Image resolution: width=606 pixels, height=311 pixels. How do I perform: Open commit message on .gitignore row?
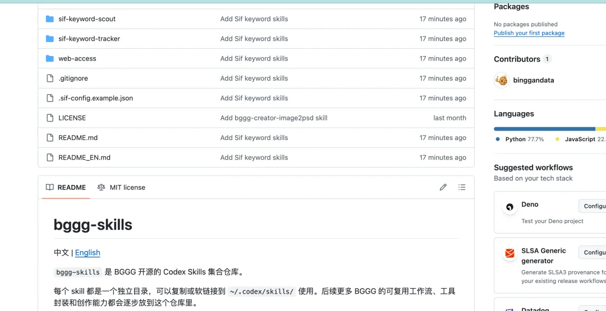click(254, 78)
